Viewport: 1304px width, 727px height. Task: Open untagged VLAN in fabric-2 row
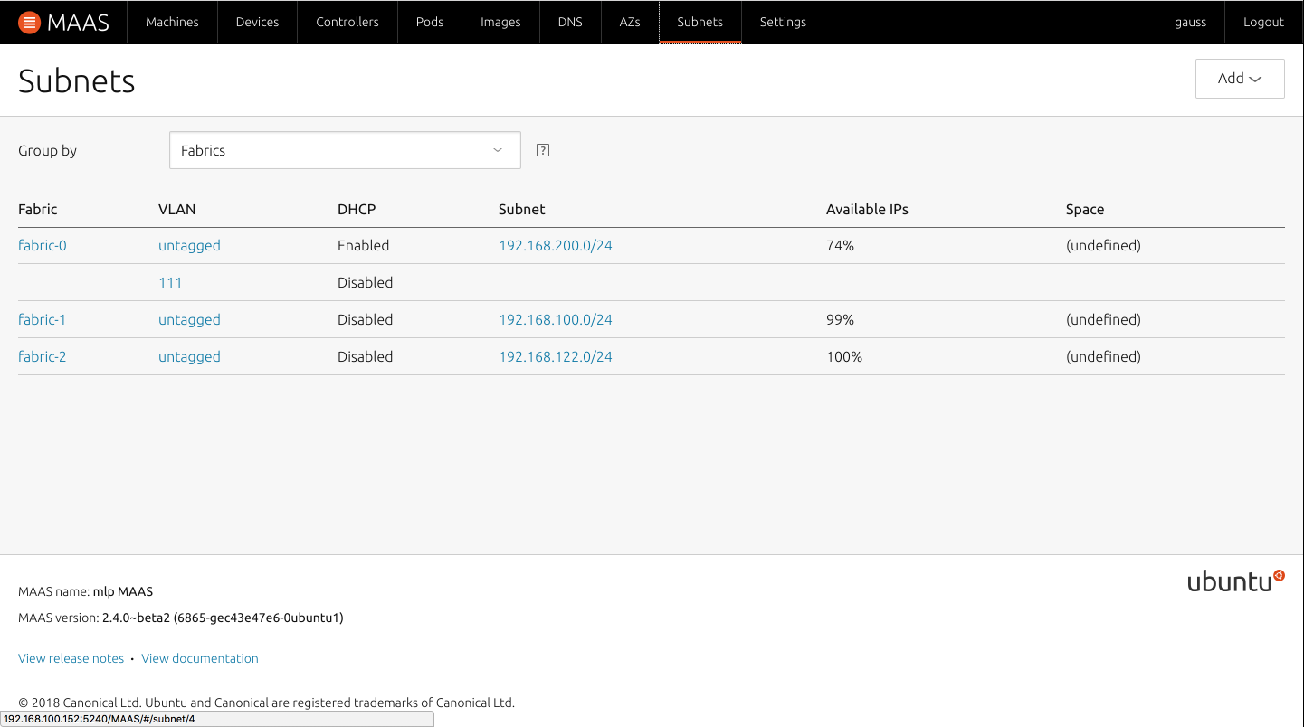click(x=189, y=356)
